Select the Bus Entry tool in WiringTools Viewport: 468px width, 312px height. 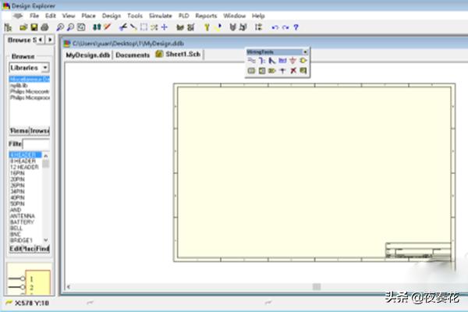(272, 61)
